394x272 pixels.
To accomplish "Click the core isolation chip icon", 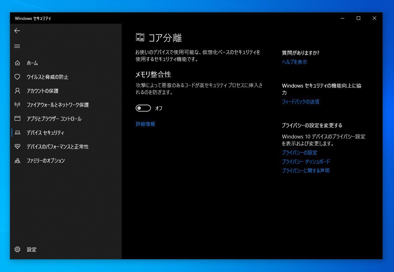I will (140, 37).
